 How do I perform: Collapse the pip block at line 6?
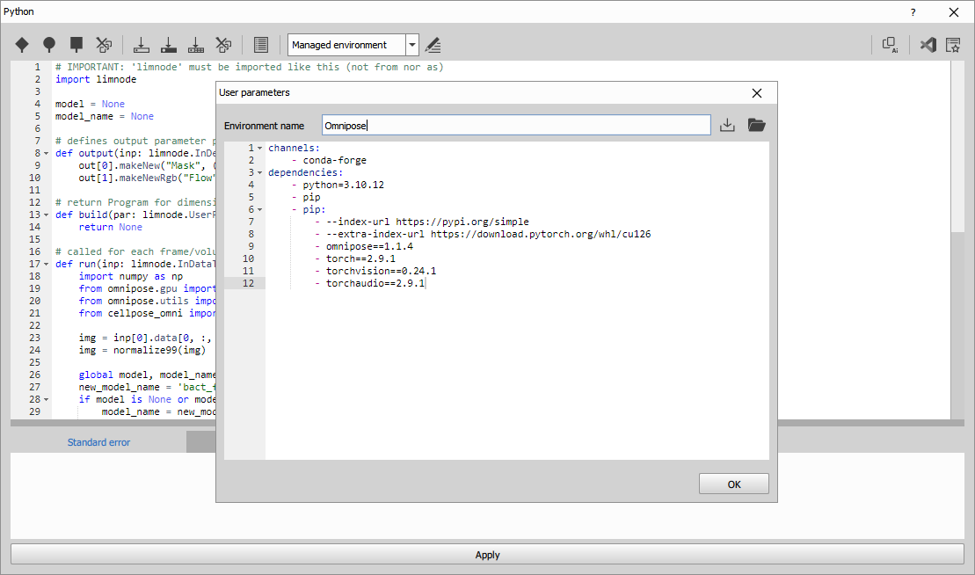(259, 210)
